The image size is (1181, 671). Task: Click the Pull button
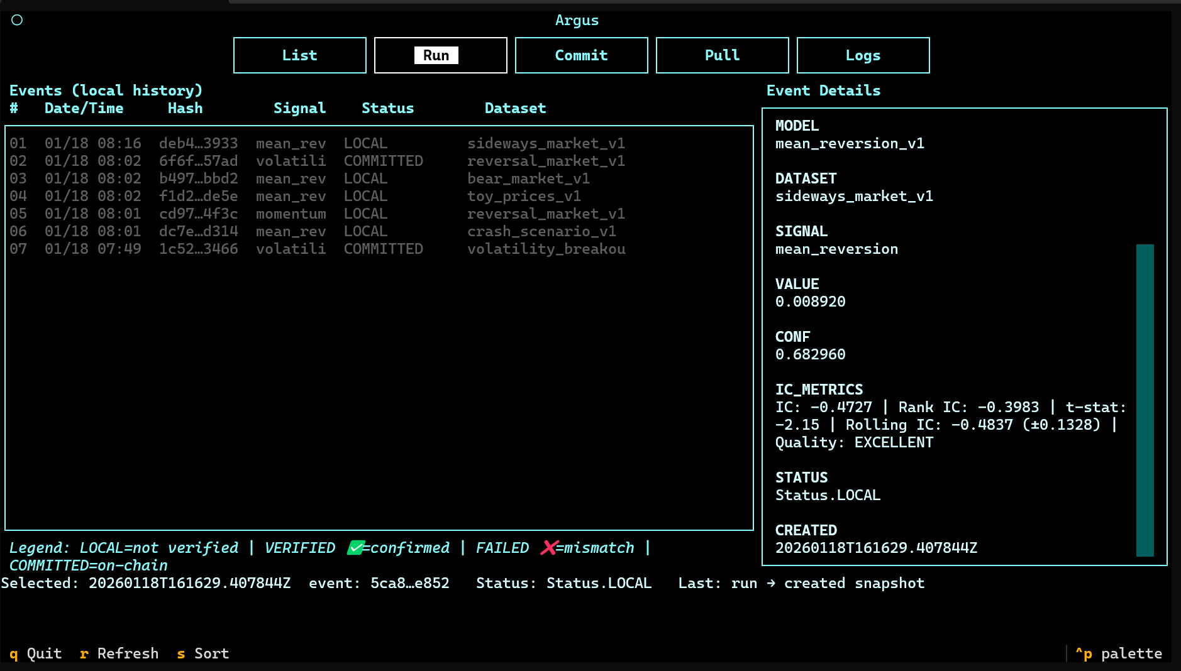tap(722, 55)
